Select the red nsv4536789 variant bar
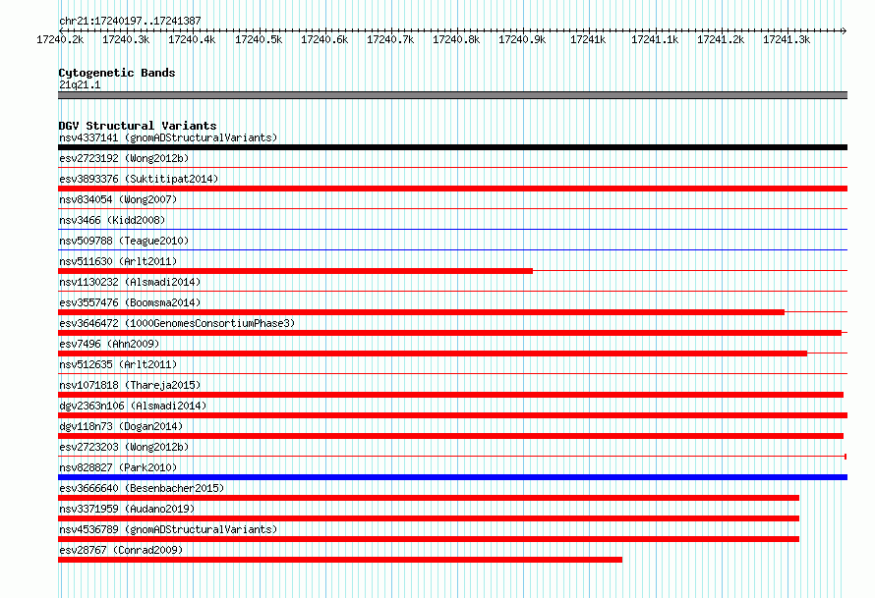 point(429,539)
